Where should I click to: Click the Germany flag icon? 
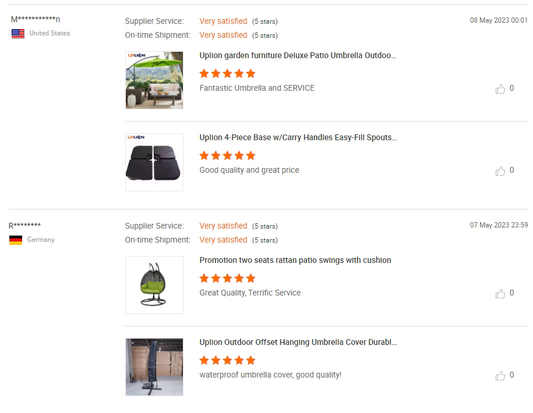(x=16, y=240)
